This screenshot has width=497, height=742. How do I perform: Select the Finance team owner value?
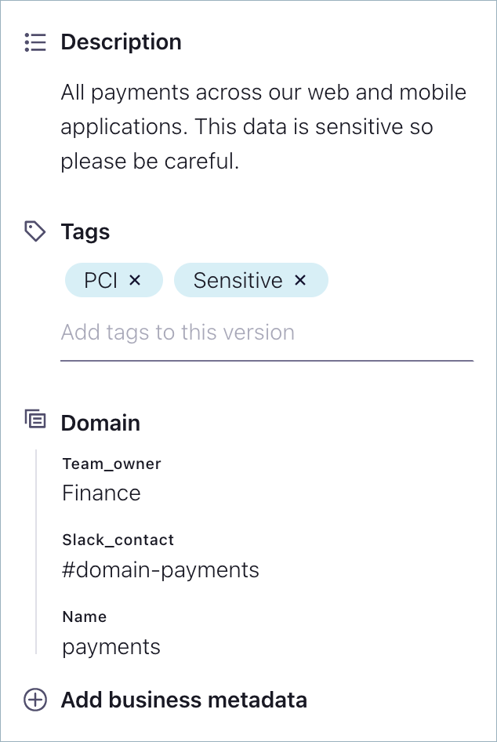coord(102,493)
